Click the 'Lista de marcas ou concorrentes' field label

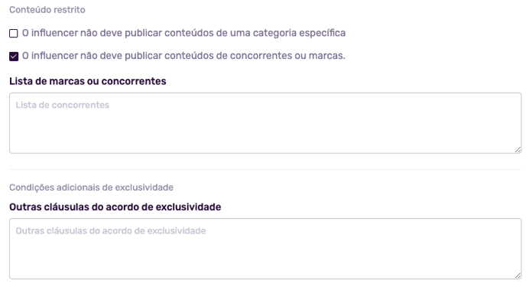(88, 81)
